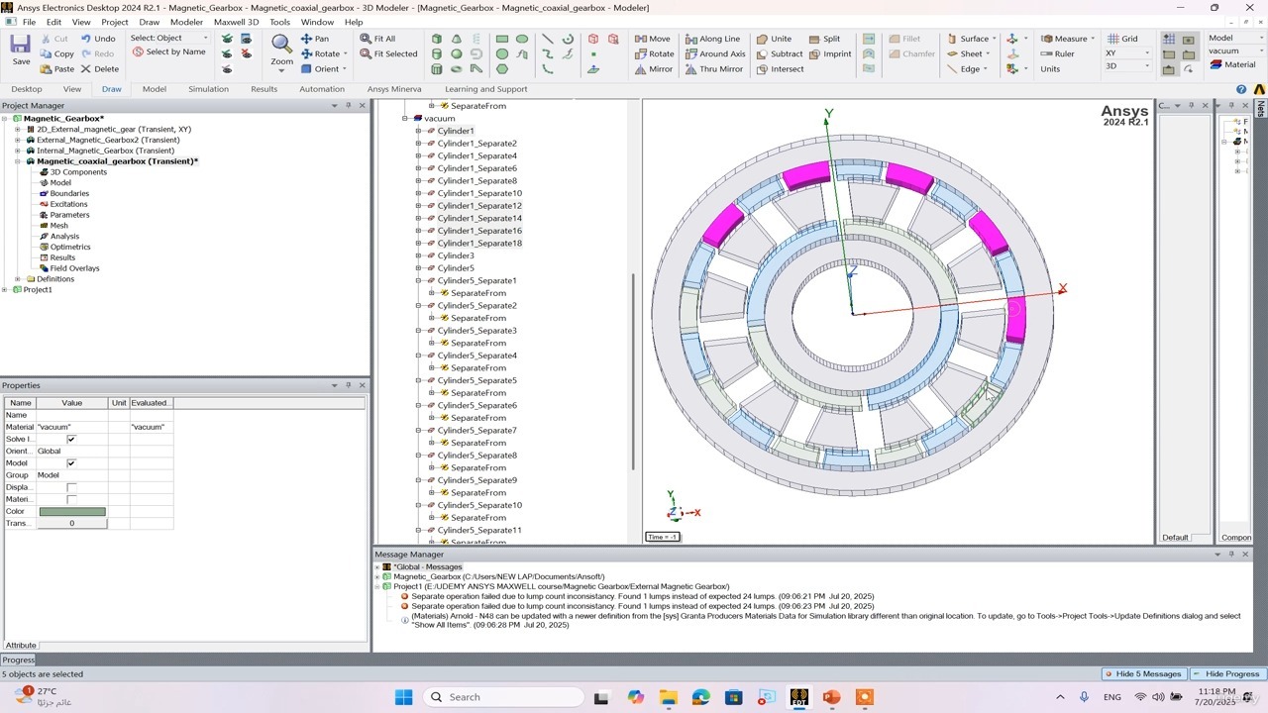This screenshot has height=713, width=1268.
Task: Open the Windows Start button
Action: [403, 697]
